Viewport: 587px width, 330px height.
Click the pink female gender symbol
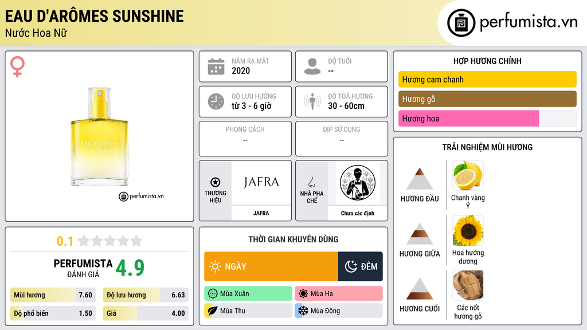coord(17,66)
